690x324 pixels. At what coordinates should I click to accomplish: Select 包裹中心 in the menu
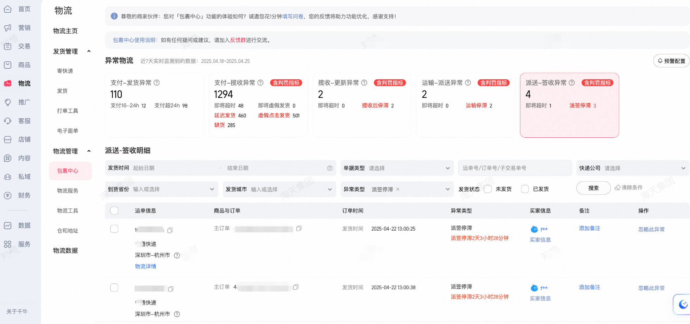(x=70, y=171)
